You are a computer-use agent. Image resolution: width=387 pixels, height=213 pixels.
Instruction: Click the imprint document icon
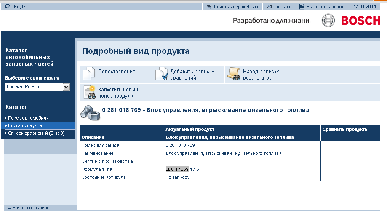[302, 6]
